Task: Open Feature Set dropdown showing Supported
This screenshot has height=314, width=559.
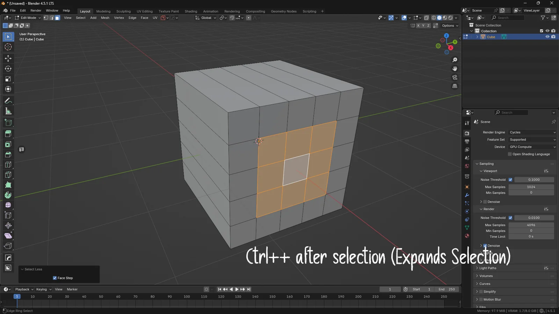Action: pos(532,140)
